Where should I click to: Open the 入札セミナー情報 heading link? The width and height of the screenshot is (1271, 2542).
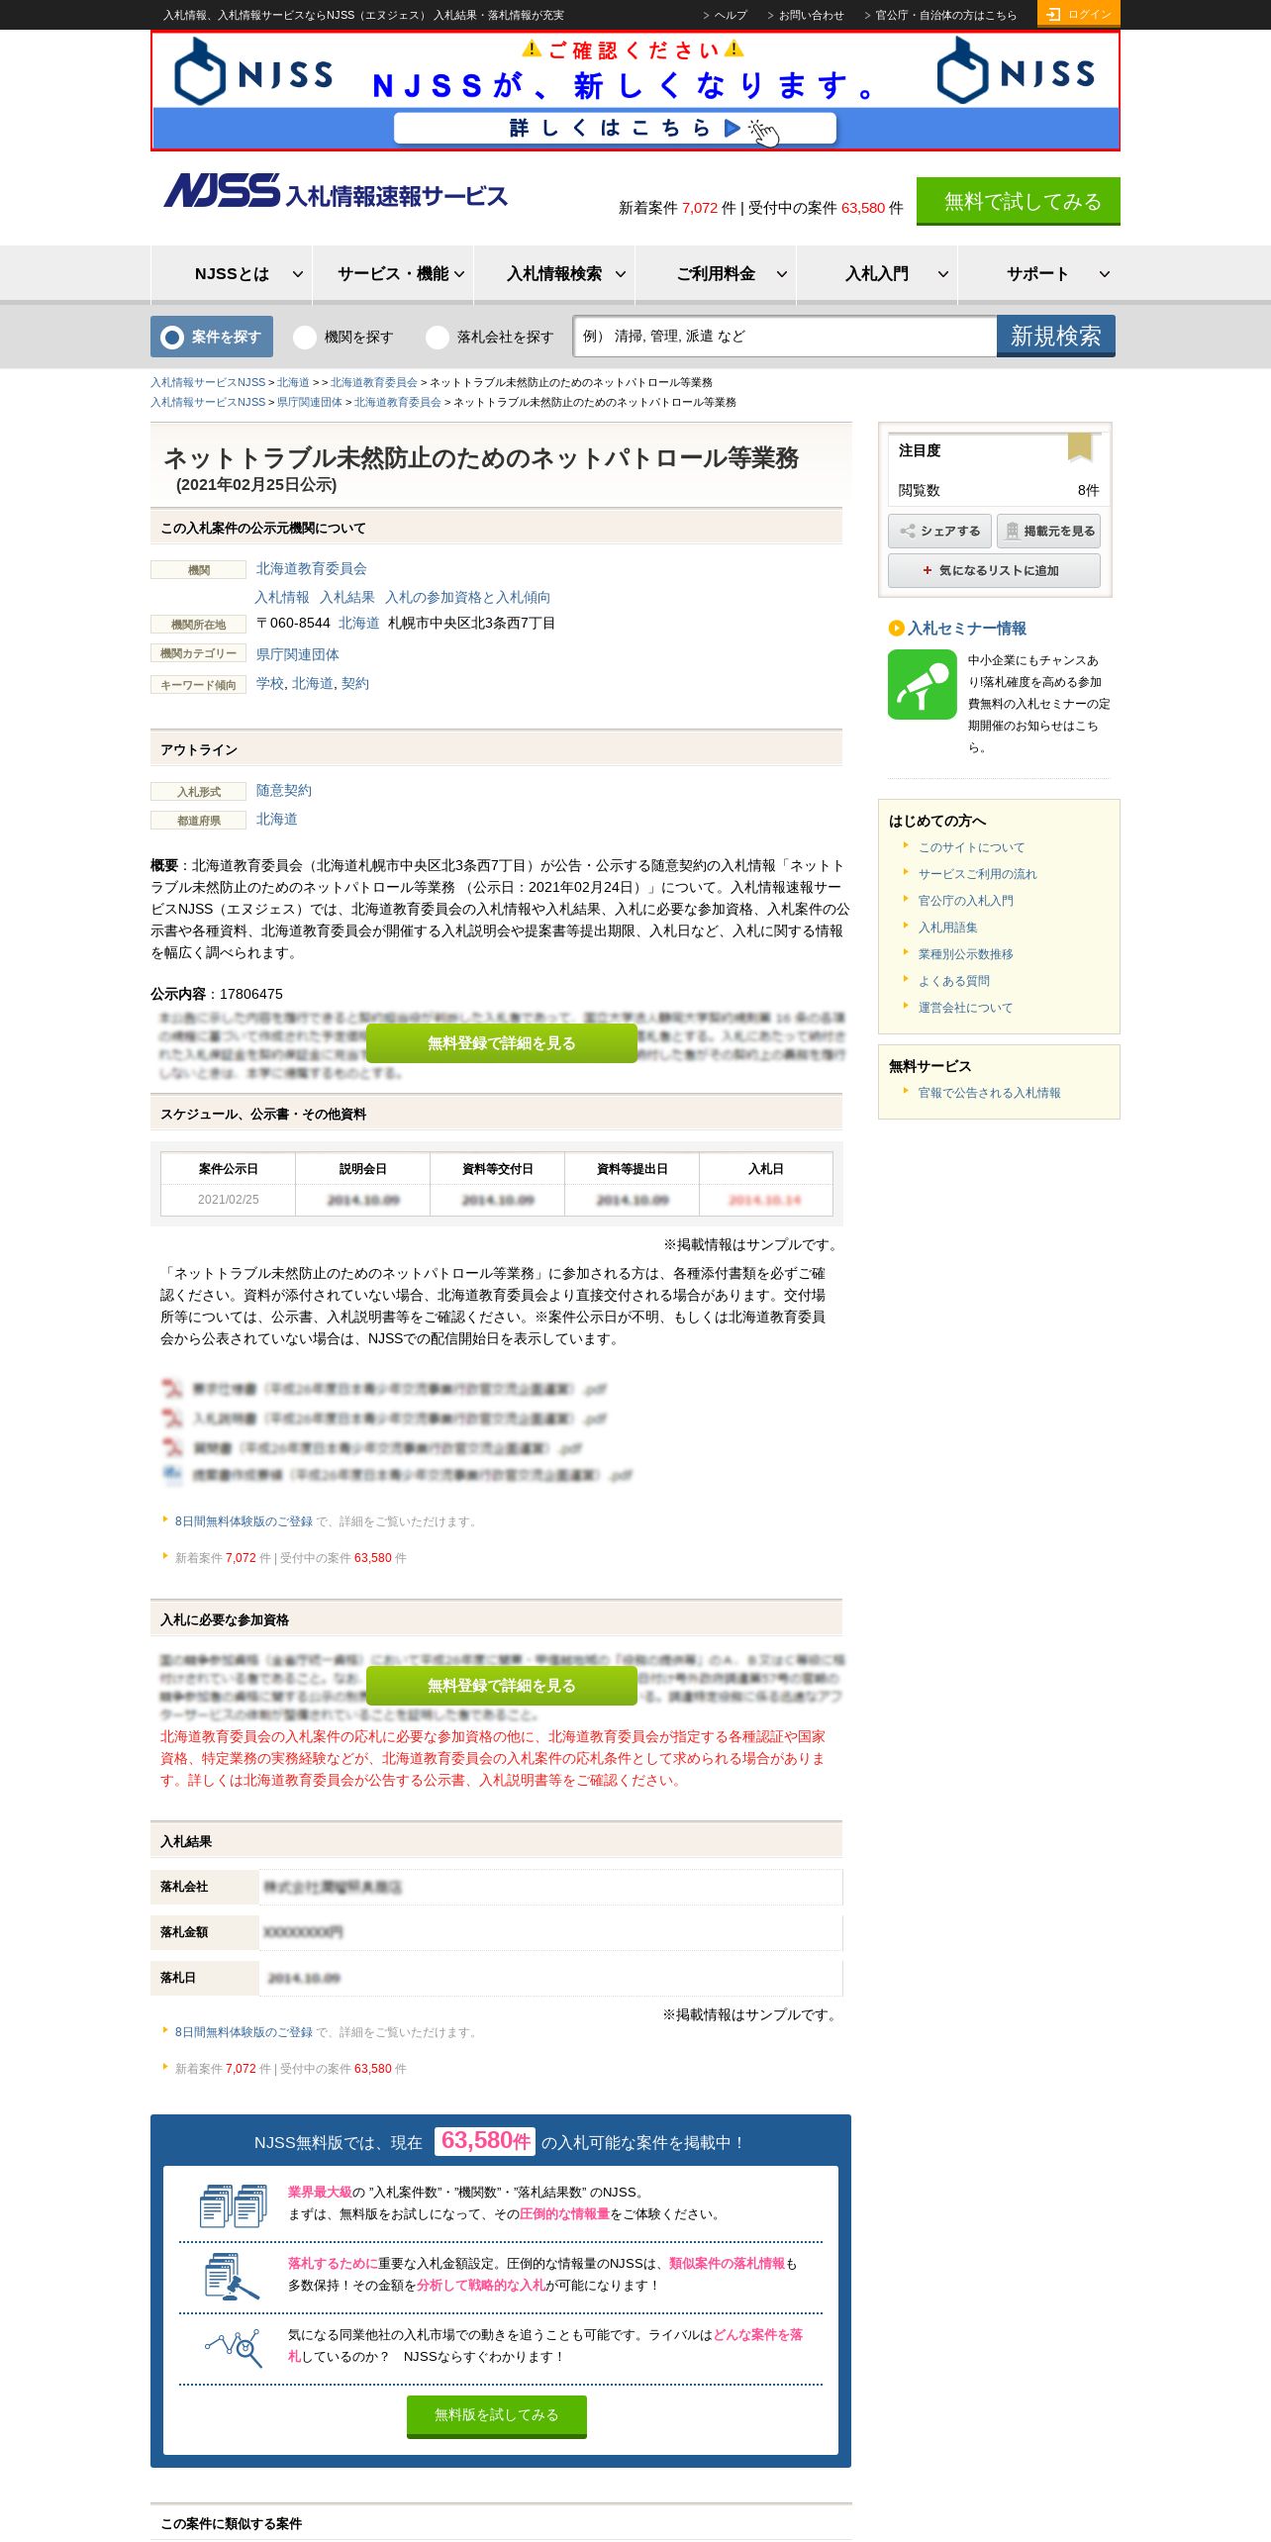pyautogui.click(x=967, y=629)
